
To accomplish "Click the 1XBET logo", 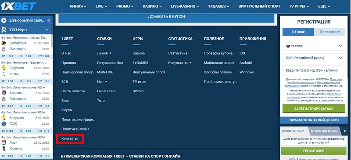I will [18, 6].
